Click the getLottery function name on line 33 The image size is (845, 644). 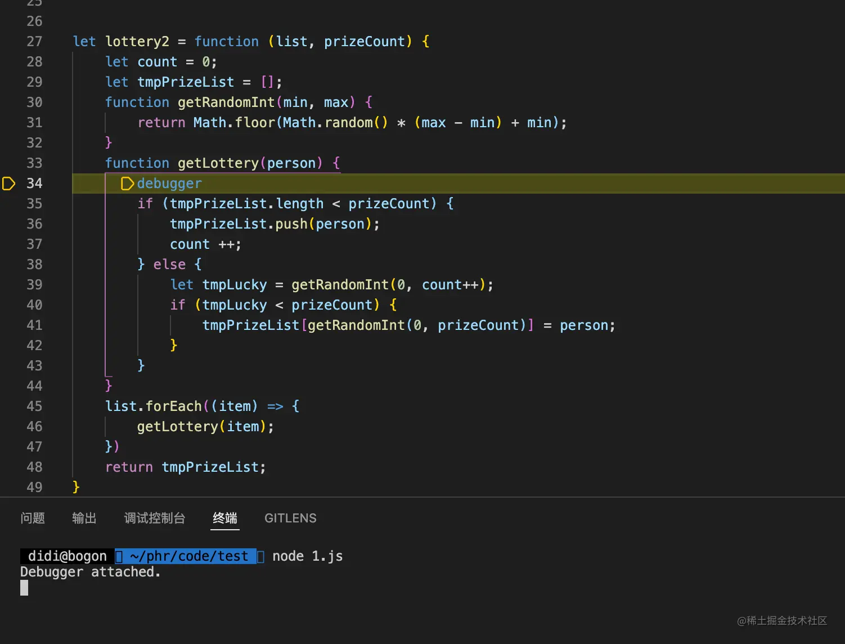coord(218,163)
